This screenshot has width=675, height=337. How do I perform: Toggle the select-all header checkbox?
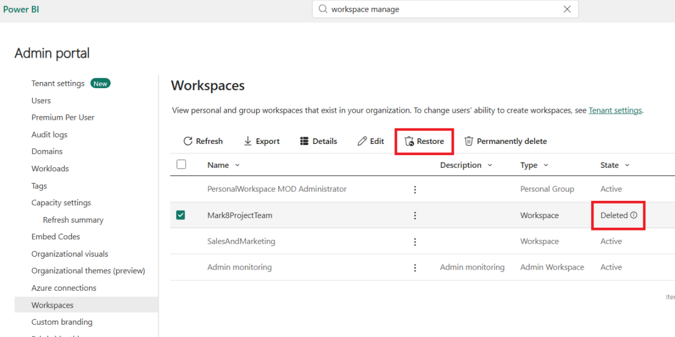(181, 165)
